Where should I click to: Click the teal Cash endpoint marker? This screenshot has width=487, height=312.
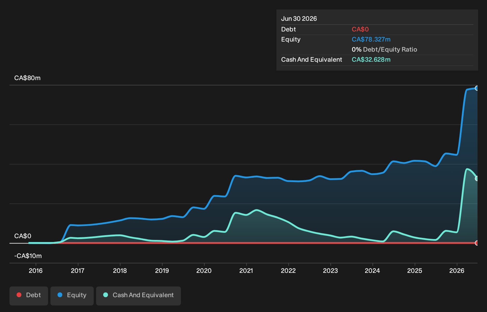pyautogui.click(x=477, y=179)
